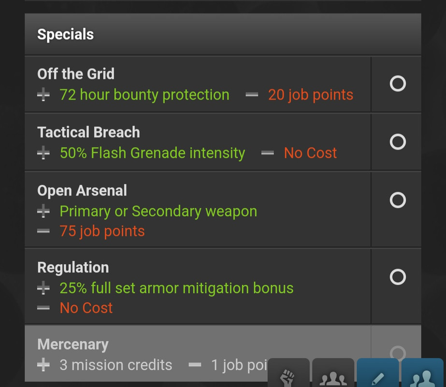Click plus icon beside 72 hour bounty protection
Viewport: 446px width, 387px height.
coord(43,95)
